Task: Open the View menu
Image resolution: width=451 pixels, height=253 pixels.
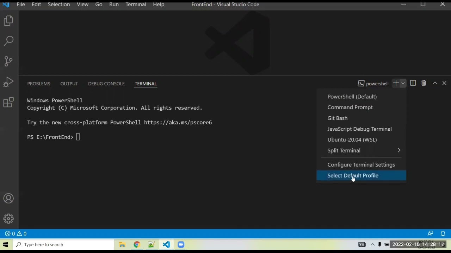Action: point(82,5)
